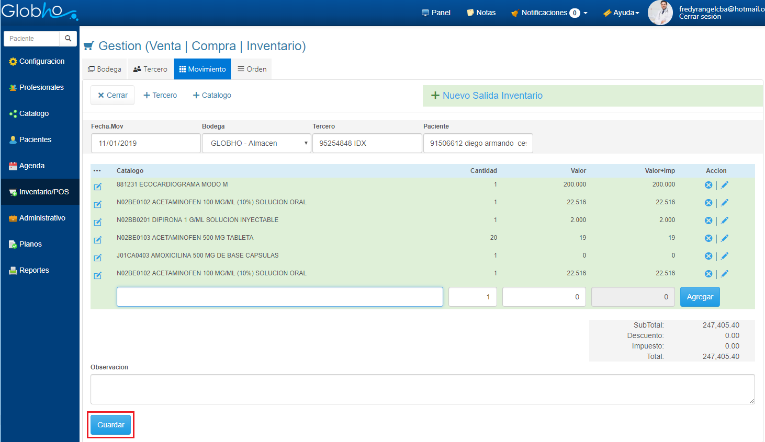Click the patient search magnifier icon
This screenshot has width=765, height=442.
[x=68, y=39]
